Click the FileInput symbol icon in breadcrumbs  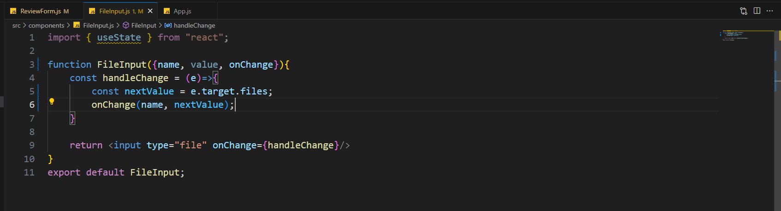(x=125, y=25)
